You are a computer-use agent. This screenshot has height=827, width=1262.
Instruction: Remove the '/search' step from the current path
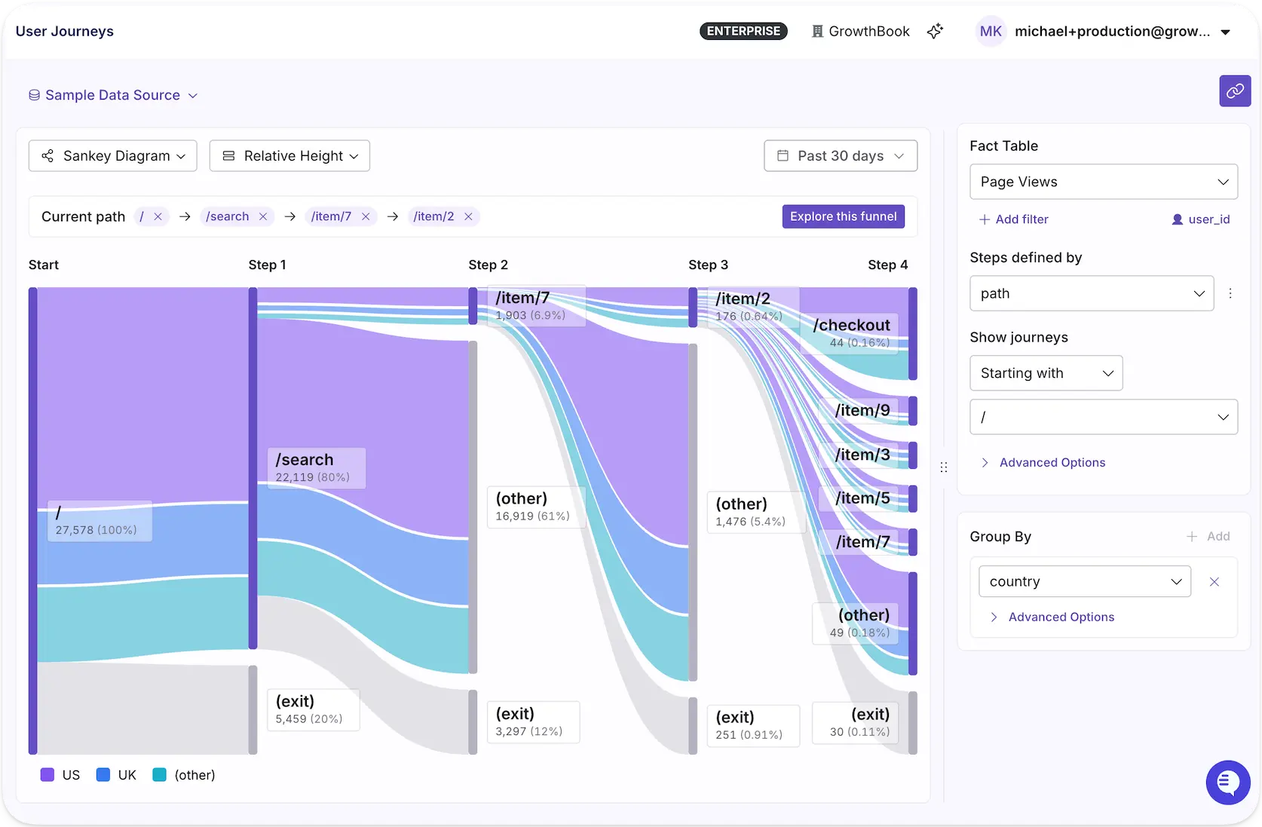pyautogui.click(x=263, y=216)
